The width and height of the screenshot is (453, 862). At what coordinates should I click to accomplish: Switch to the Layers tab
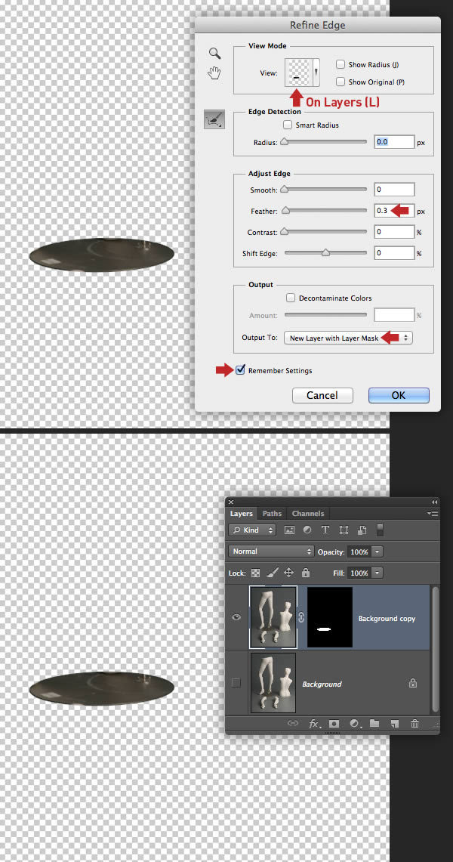[x=241, y=514]
